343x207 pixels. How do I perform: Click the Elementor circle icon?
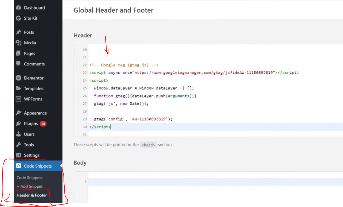tap(19, 78)
